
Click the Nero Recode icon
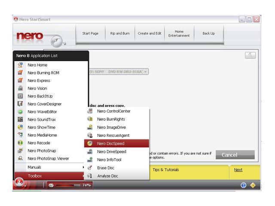pos(20,143)
